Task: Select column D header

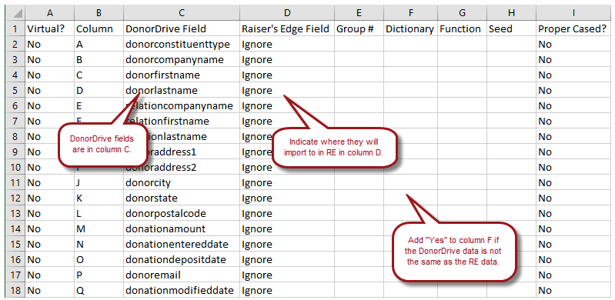Action: coord(287,13)
